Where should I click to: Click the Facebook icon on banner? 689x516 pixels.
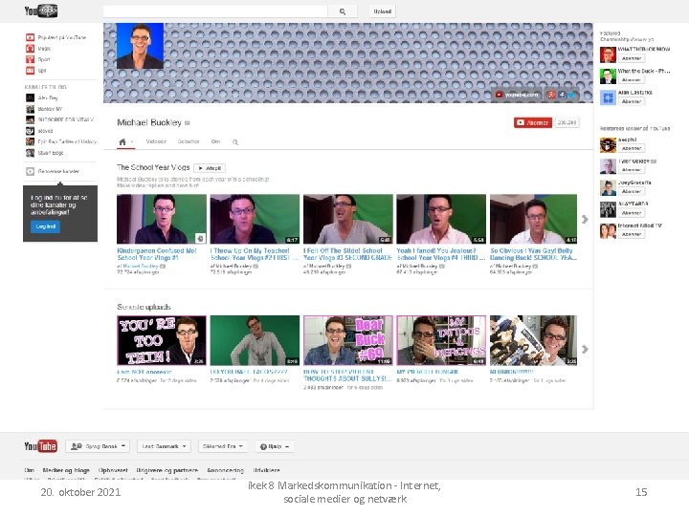[x=562, y=95]
